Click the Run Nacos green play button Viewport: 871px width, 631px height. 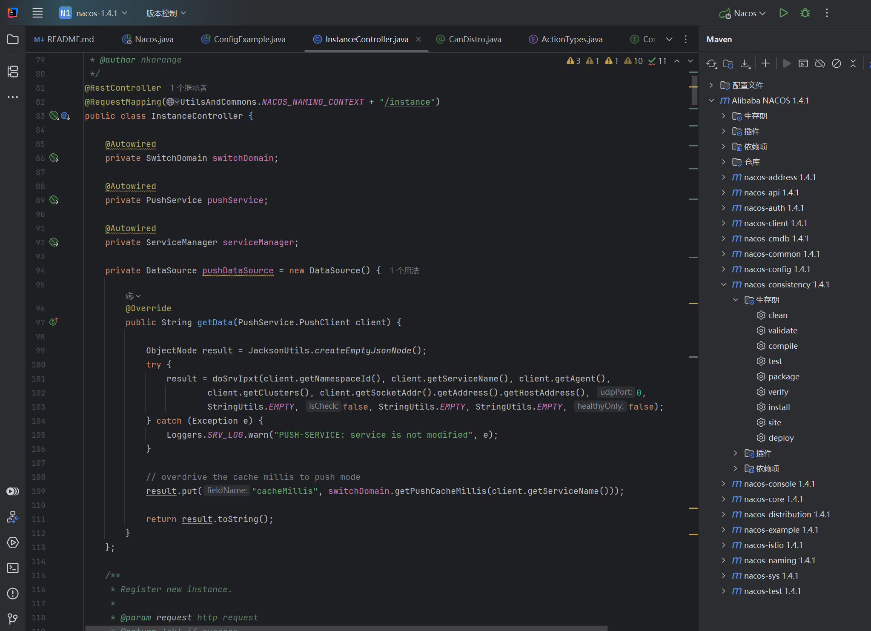783,13
